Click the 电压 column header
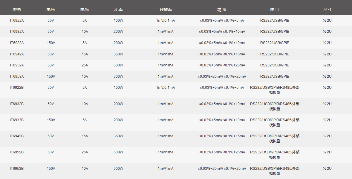This screenshot has width=352, height=179. coord(51,10)
